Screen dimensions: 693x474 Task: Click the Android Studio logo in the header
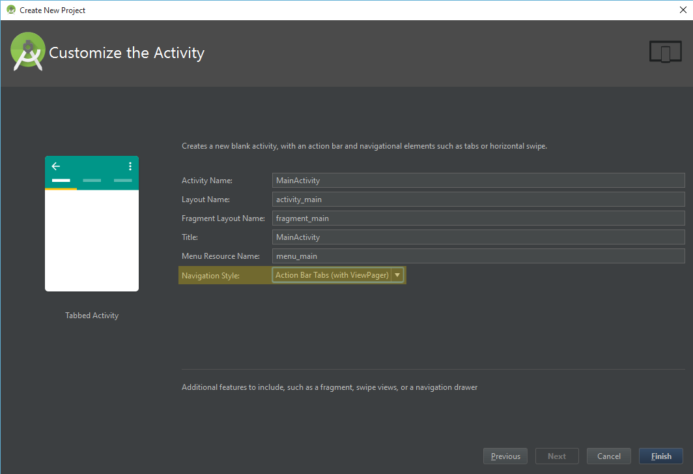(27, 52)
